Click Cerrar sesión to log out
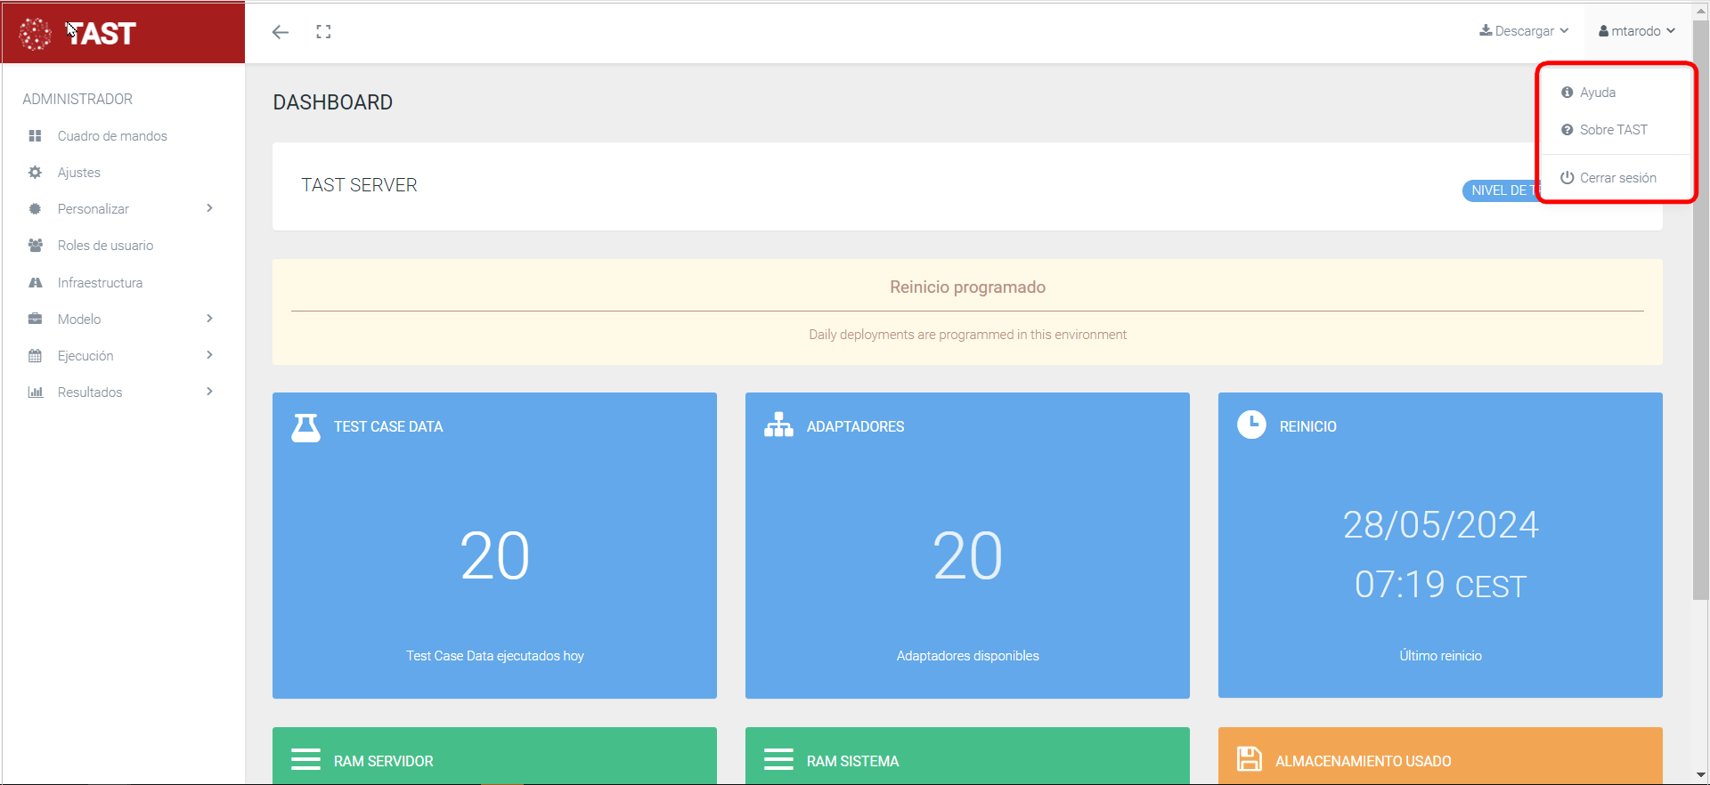This screenshot has width=1710, height=785. coord(1617,178)
